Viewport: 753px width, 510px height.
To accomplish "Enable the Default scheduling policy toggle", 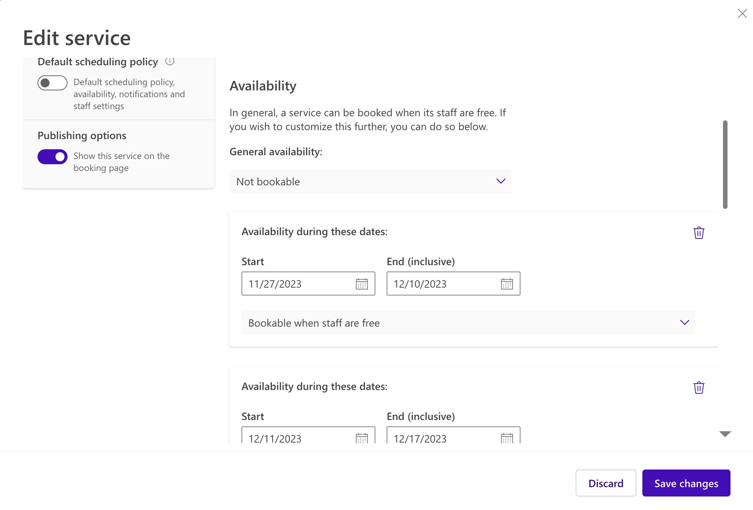I will 52,83.
